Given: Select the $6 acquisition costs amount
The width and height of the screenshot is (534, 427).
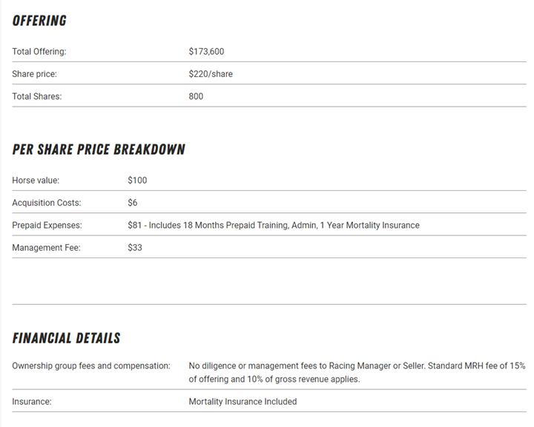Looking at the screenshot, I should click(133, 203).
